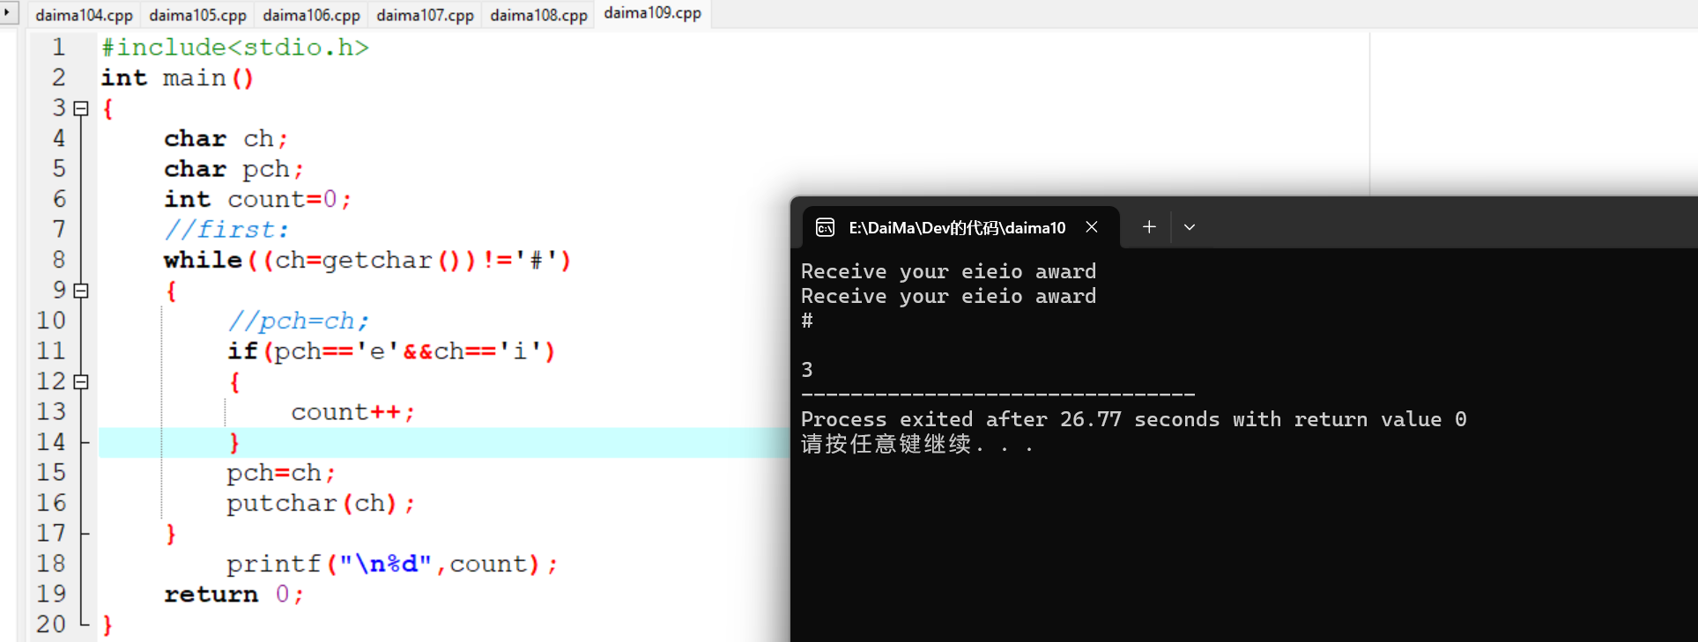Open the terminal profile dropdown chevron
Viewport: 1698px width, 642px height.
click(1190, 227)
